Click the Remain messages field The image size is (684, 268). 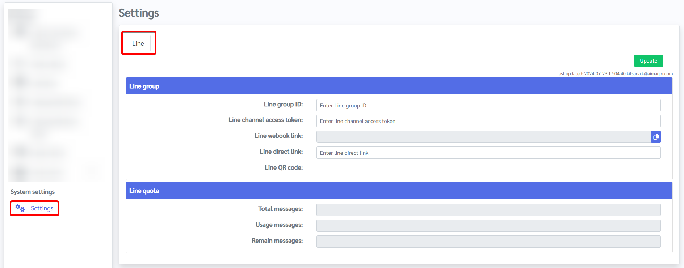[488, 242]
